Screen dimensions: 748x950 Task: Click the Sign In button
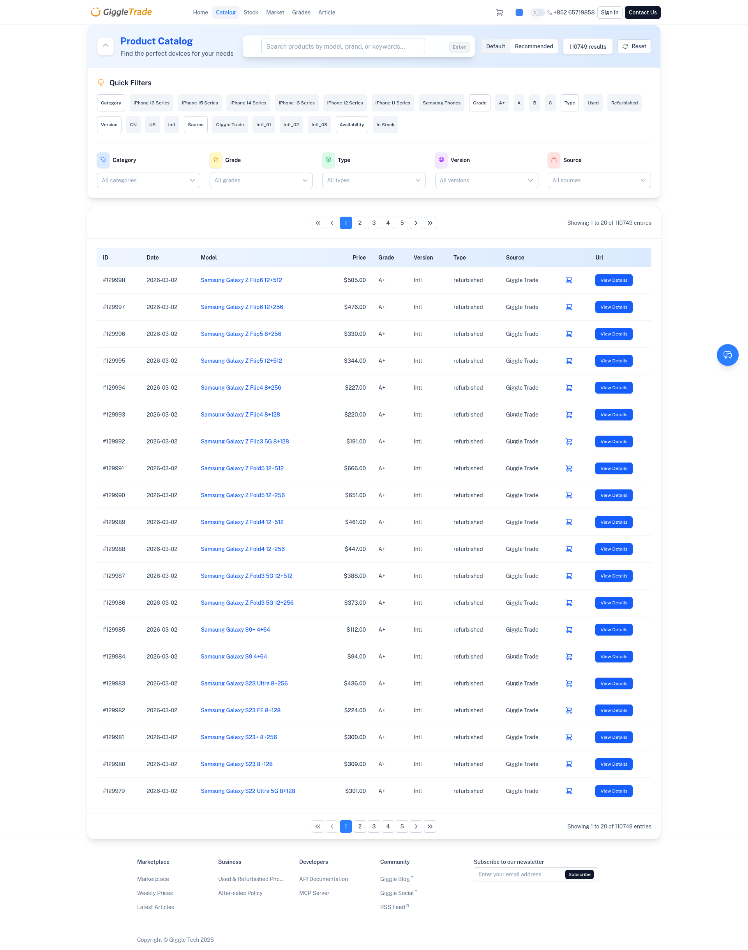pyautogui.click(x=610, y=12)
